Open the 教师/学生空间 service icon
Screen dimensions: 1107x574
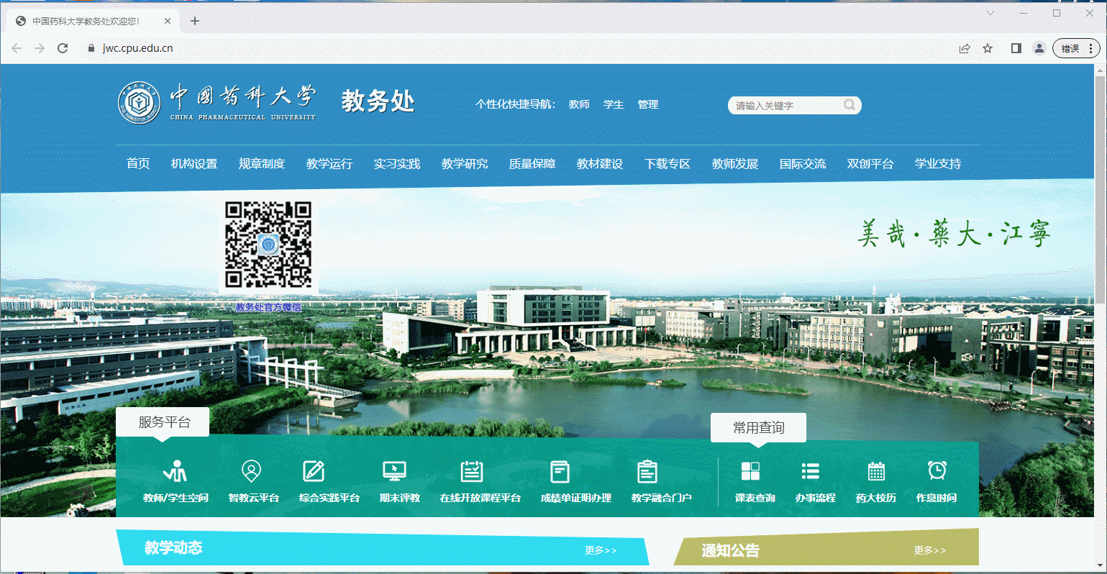tap(175, 472)
